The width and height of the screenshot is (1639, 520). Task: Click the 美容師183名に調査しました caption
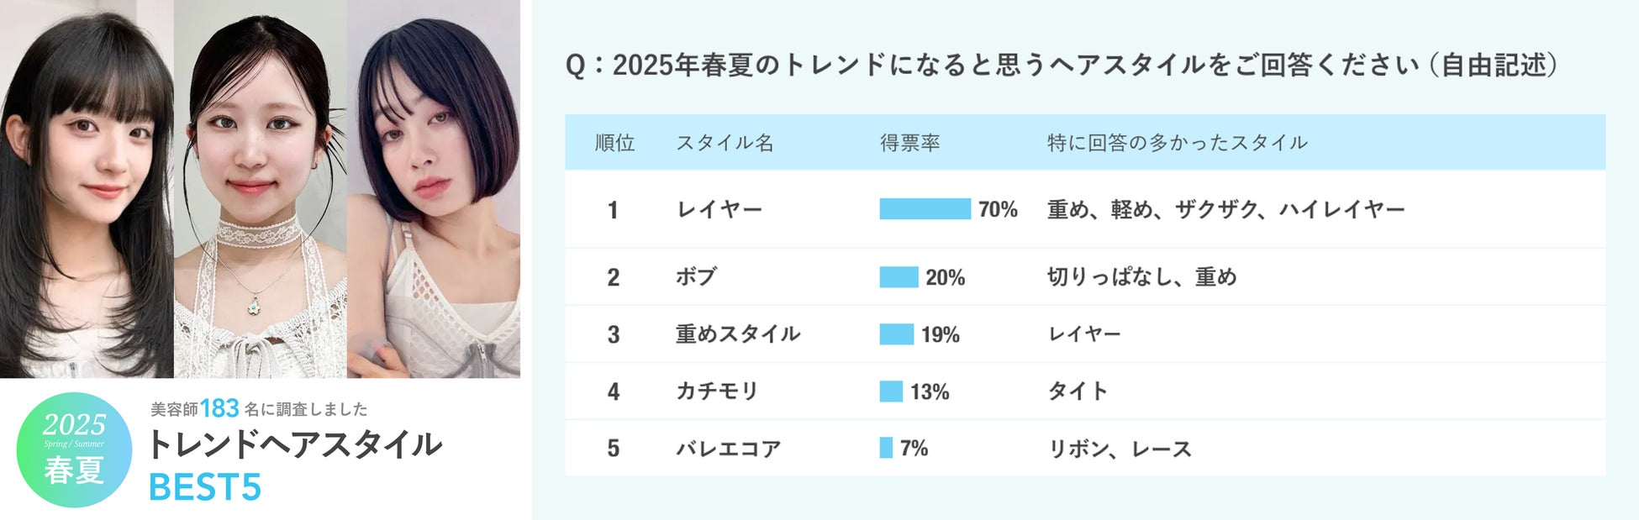coord(259,409)
